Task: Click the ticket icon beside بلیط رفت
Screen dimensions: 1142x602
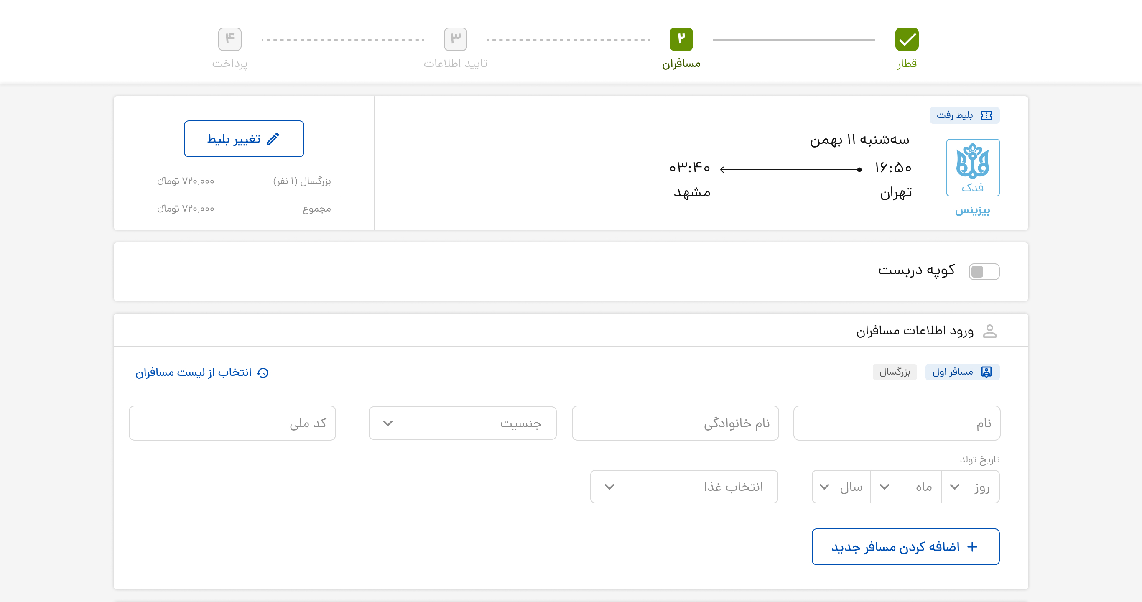Action: click(987, 115)
